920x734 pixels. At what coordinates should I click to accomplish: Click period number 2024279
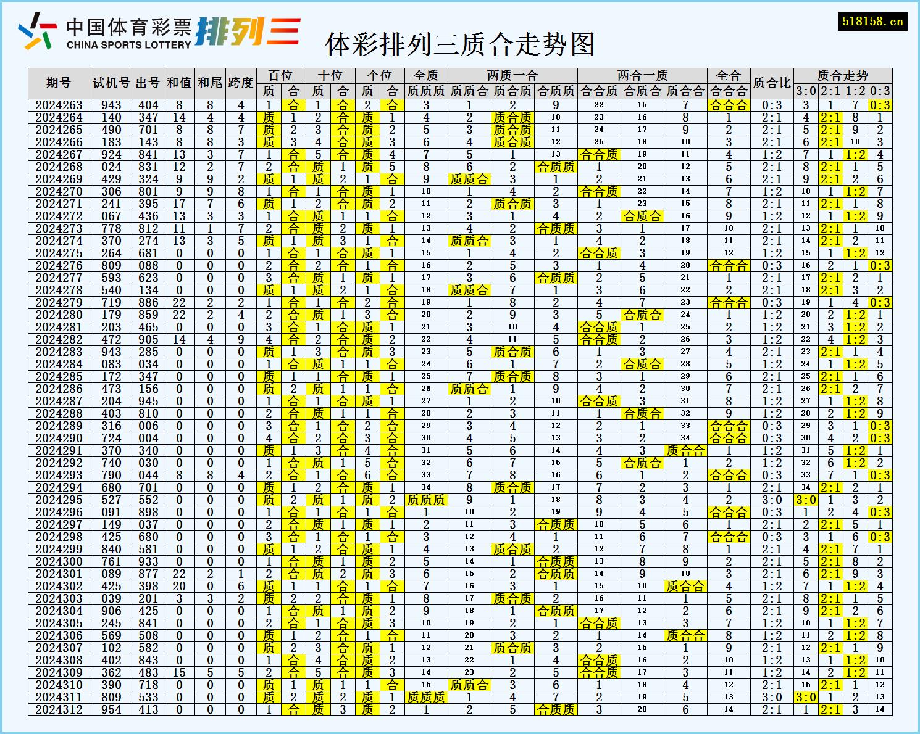59,303
